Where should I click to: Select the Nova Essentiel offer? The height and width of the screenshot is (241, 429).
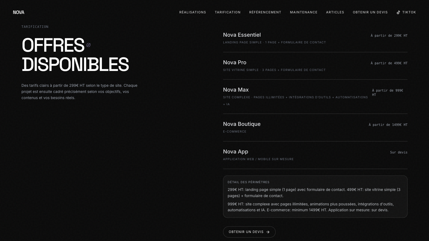click(x=242, y=35)
